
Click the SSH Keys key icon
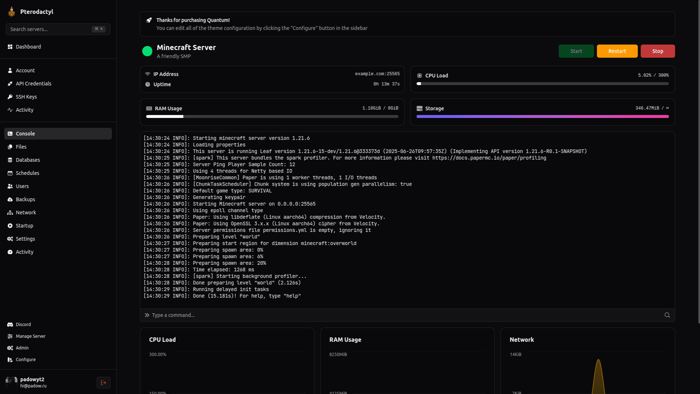10,97
